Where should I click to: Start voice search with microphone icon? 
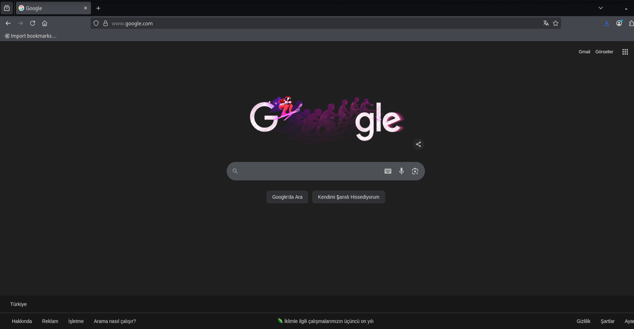(x=402, y=171)
